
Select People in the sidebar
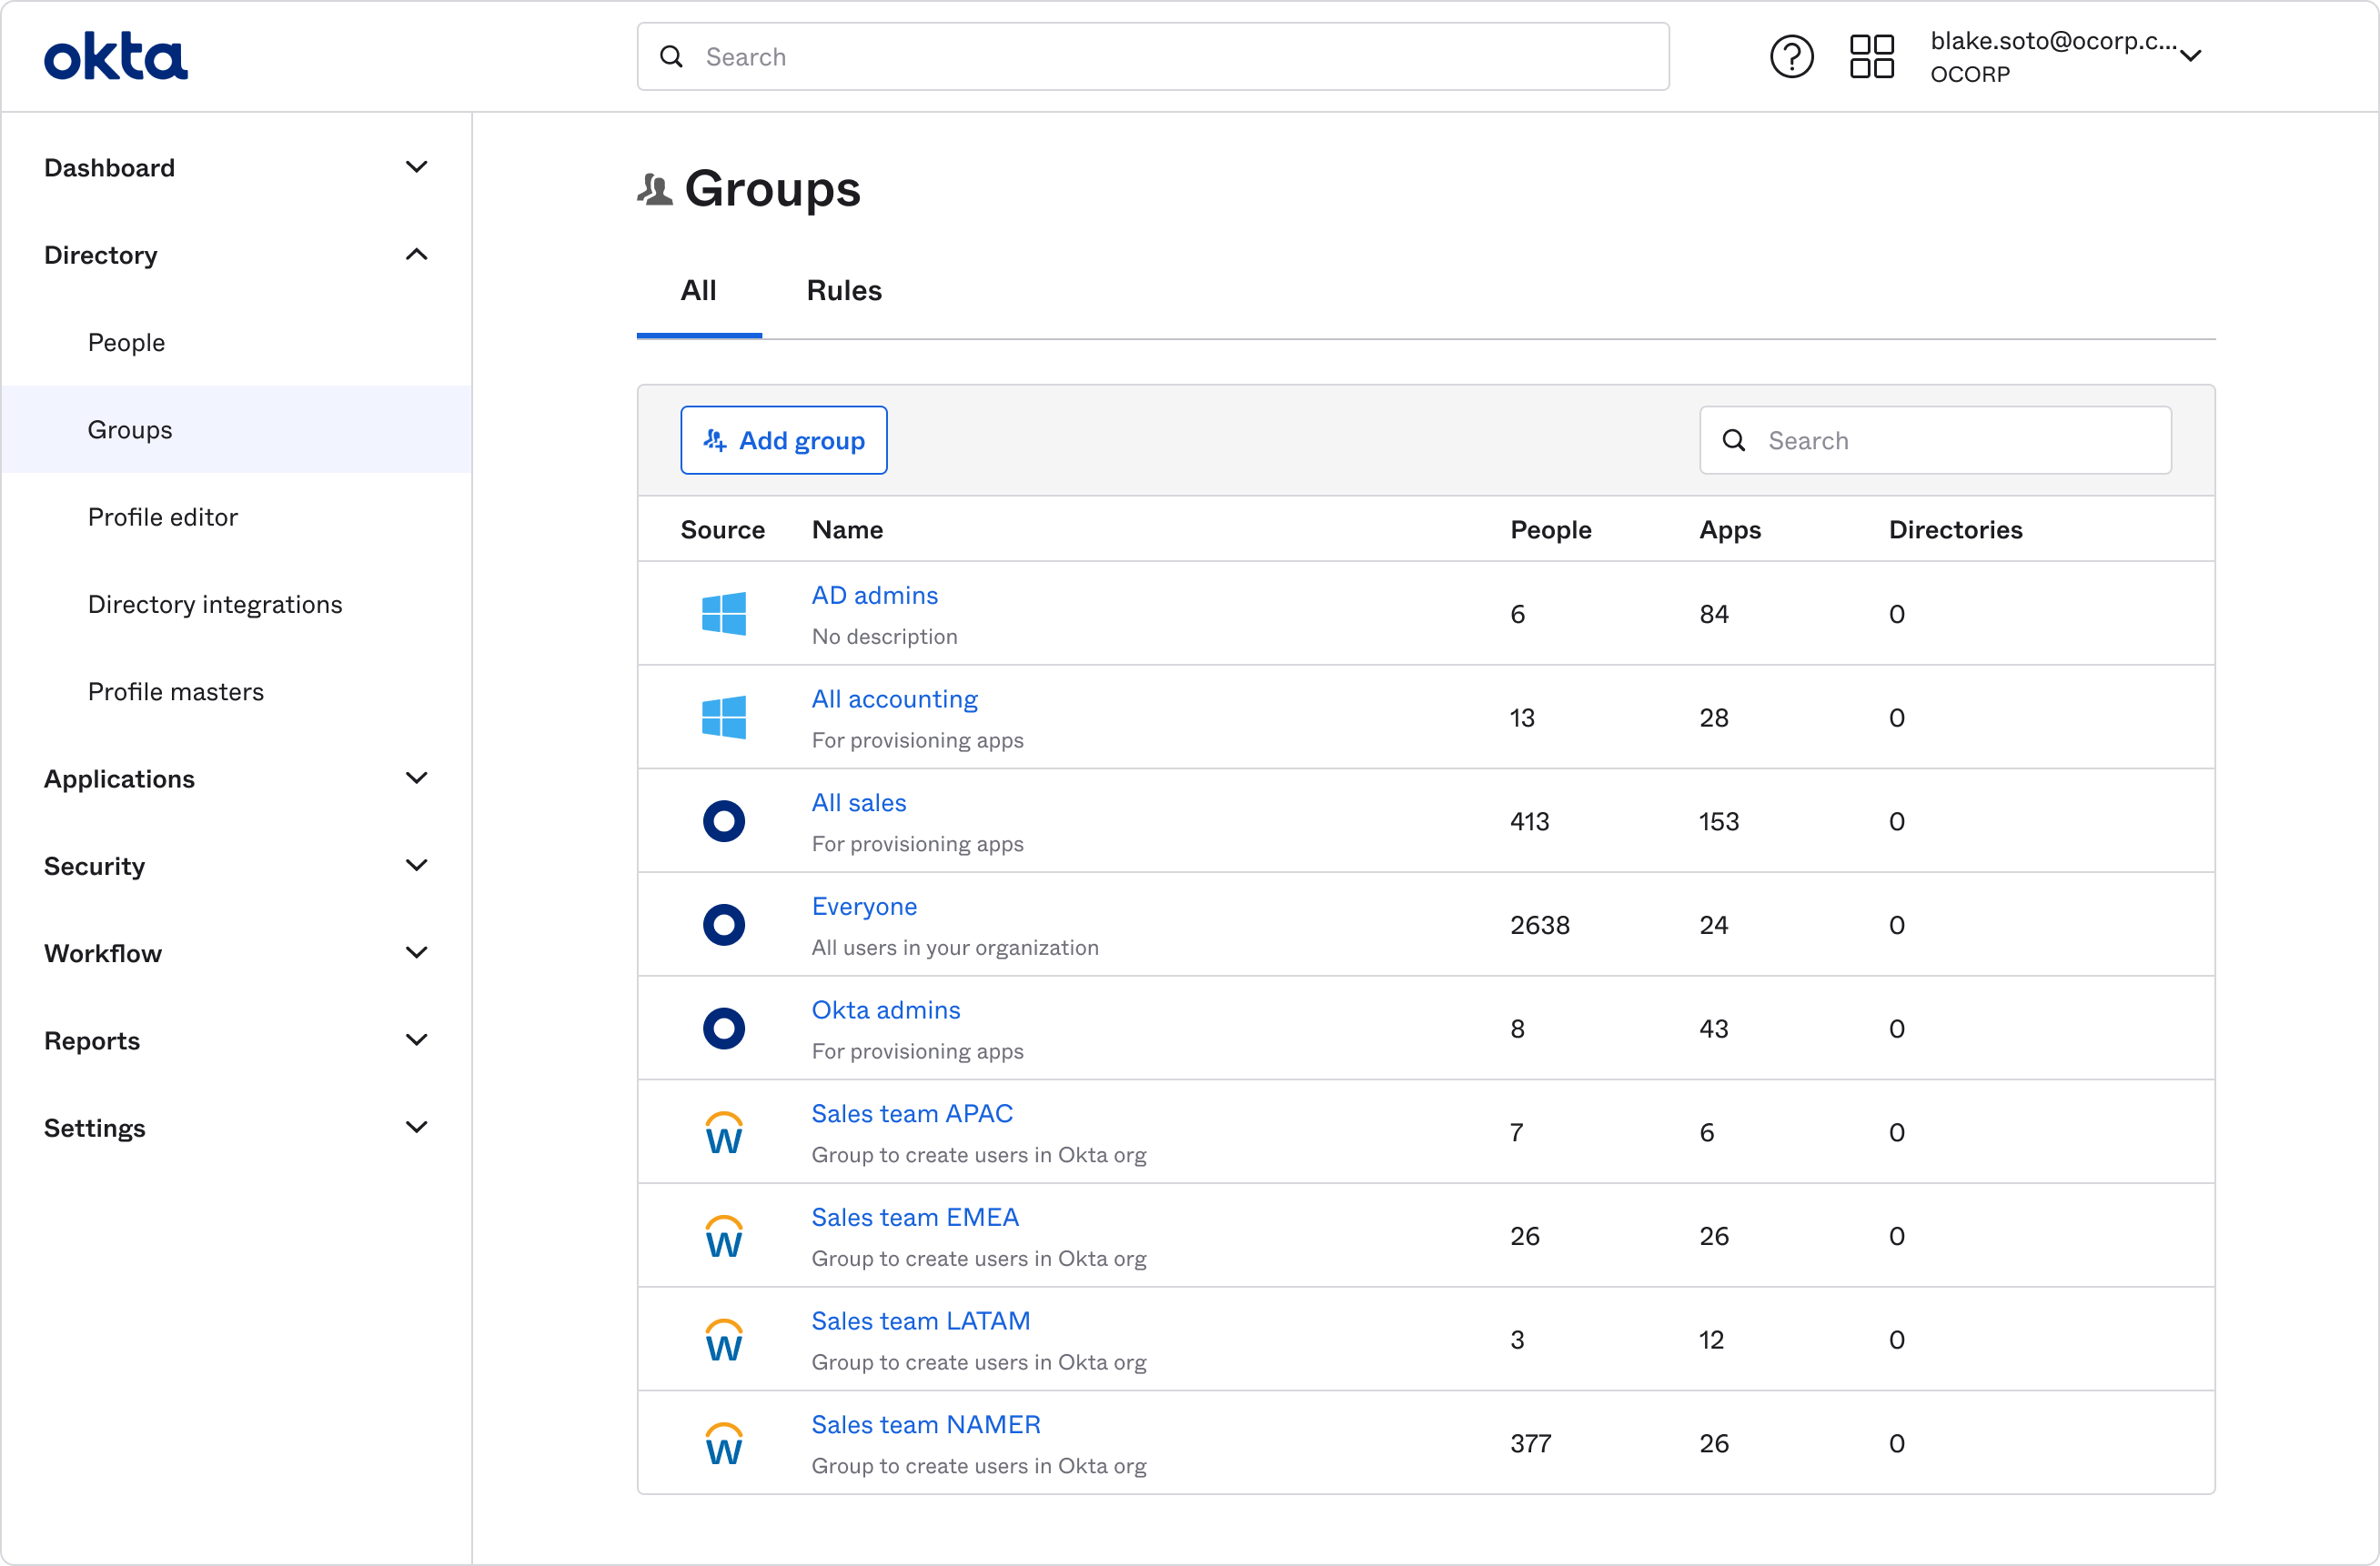(126, 342)
